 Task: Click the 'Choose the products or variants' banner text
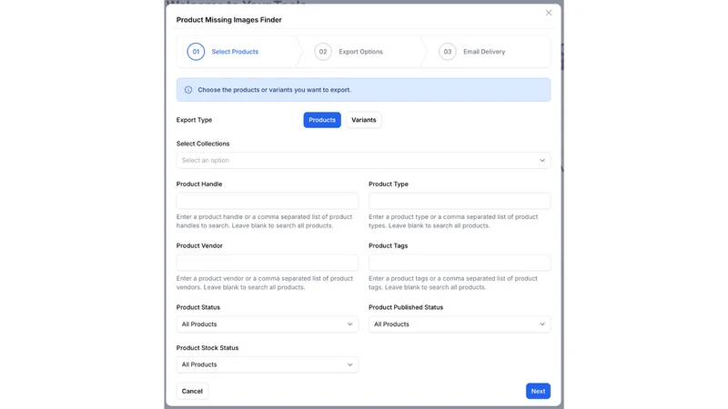(x=275, y=90)
